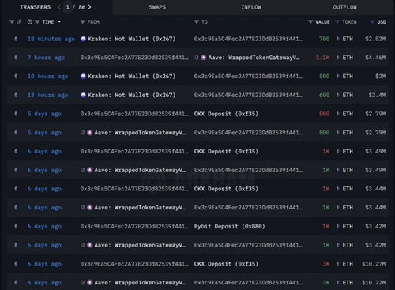Click the 500 value in the 10 hours ago row
Screen dimensions: 395x290
pyautogui.click(x=324, y=77)
